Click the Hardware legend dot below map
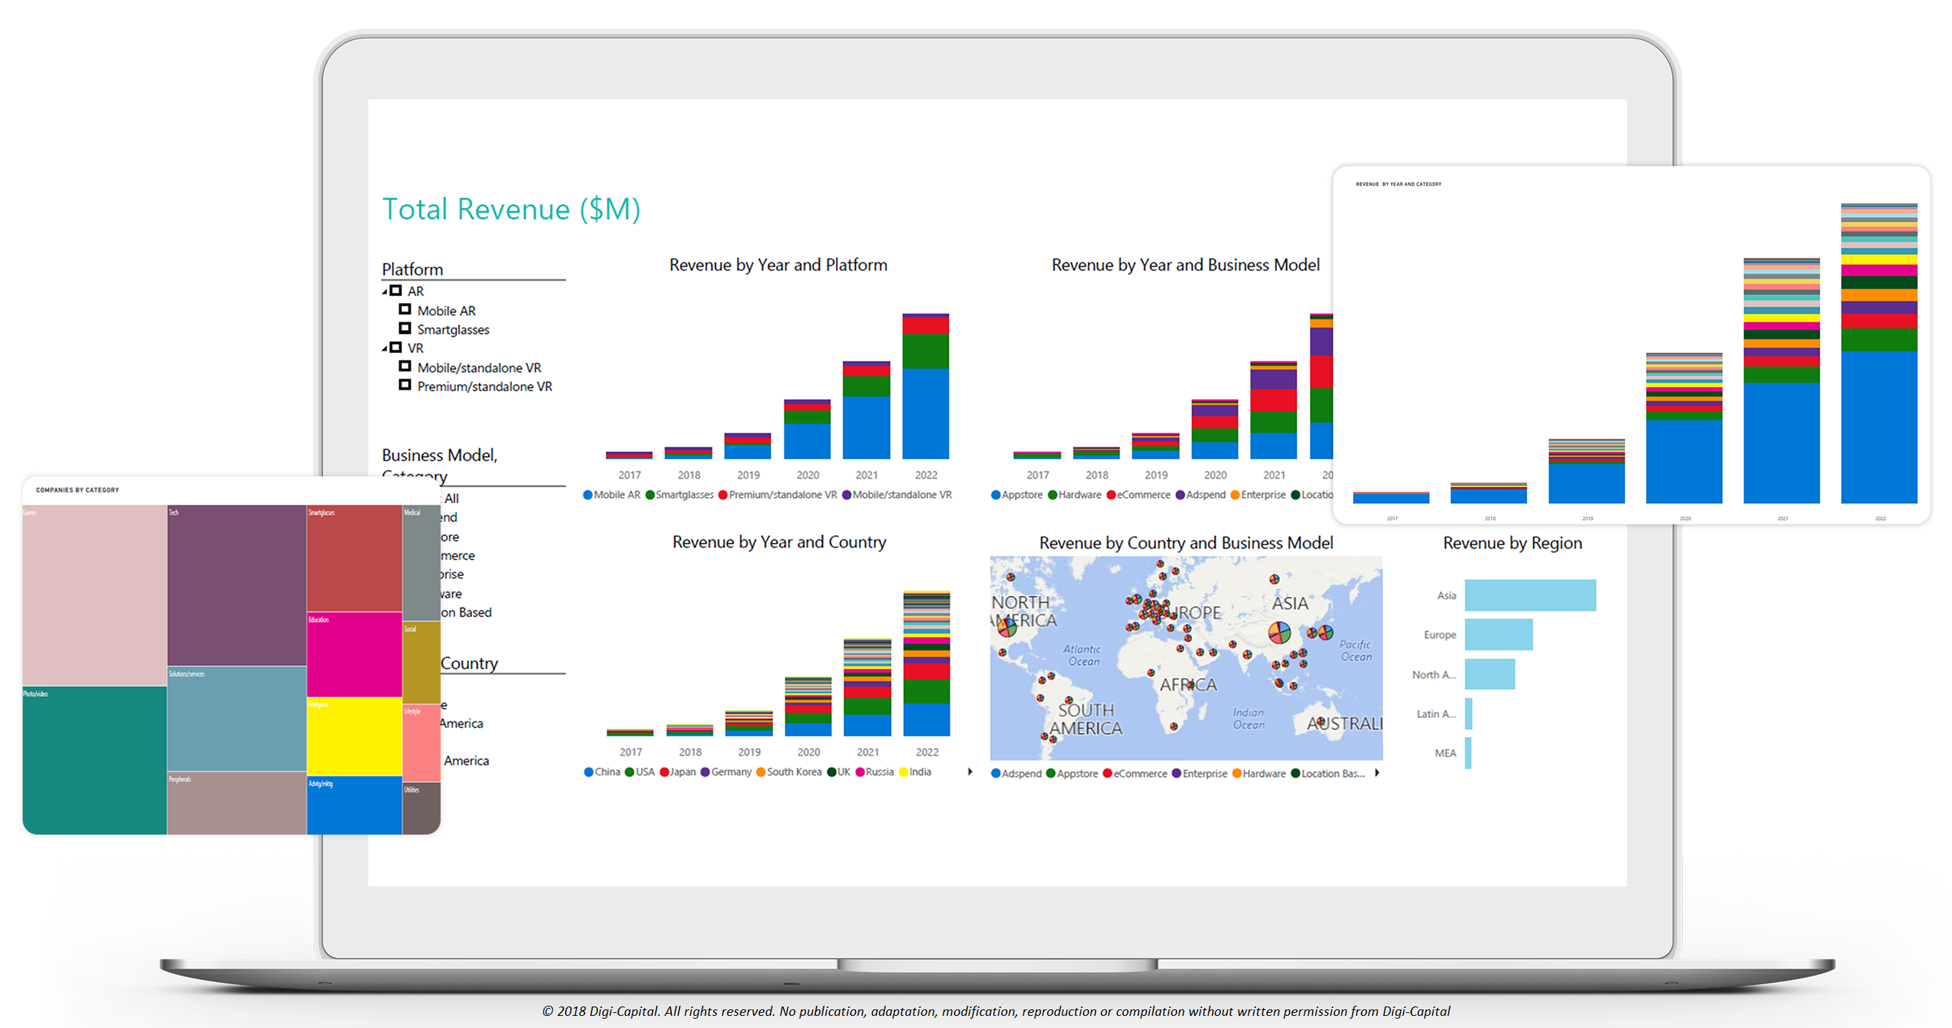Screen dimensions: 1952x1028 (x=1236, y=774)
